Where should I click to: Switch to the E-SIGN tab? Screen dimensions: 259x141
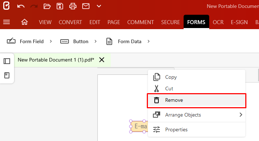pos(239,22)
